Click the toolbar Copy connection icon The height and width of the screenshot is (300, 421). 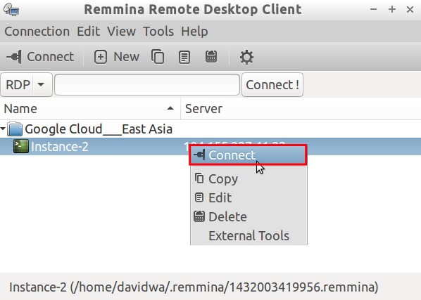coord(158,56)
